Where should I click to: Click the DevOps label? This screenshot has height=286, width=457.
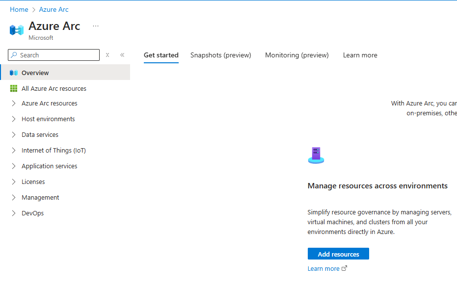[32, 213]
